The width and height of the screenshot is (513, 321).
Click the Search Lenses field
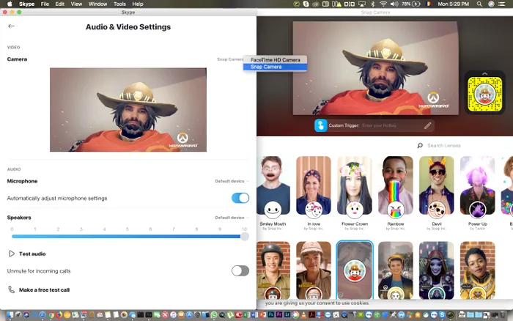pyautogui.click(x=443, y=146)
